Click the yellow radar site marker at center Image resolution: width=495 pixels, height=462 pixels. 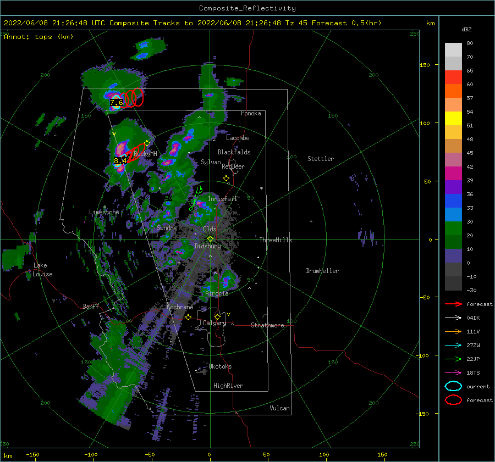[x=210, y=239]
